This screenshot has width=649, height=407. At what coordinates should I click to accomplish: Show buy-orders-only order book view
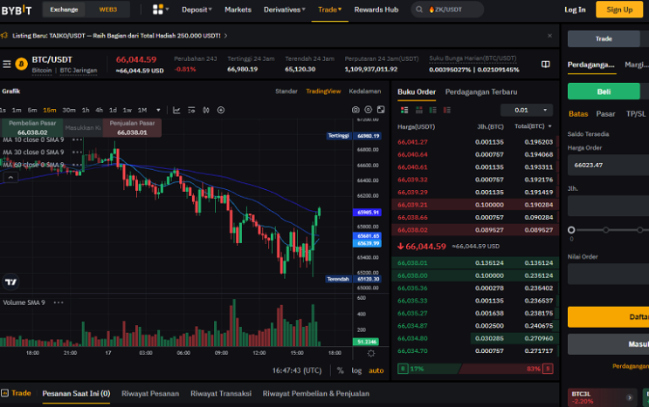click(433, 110)
